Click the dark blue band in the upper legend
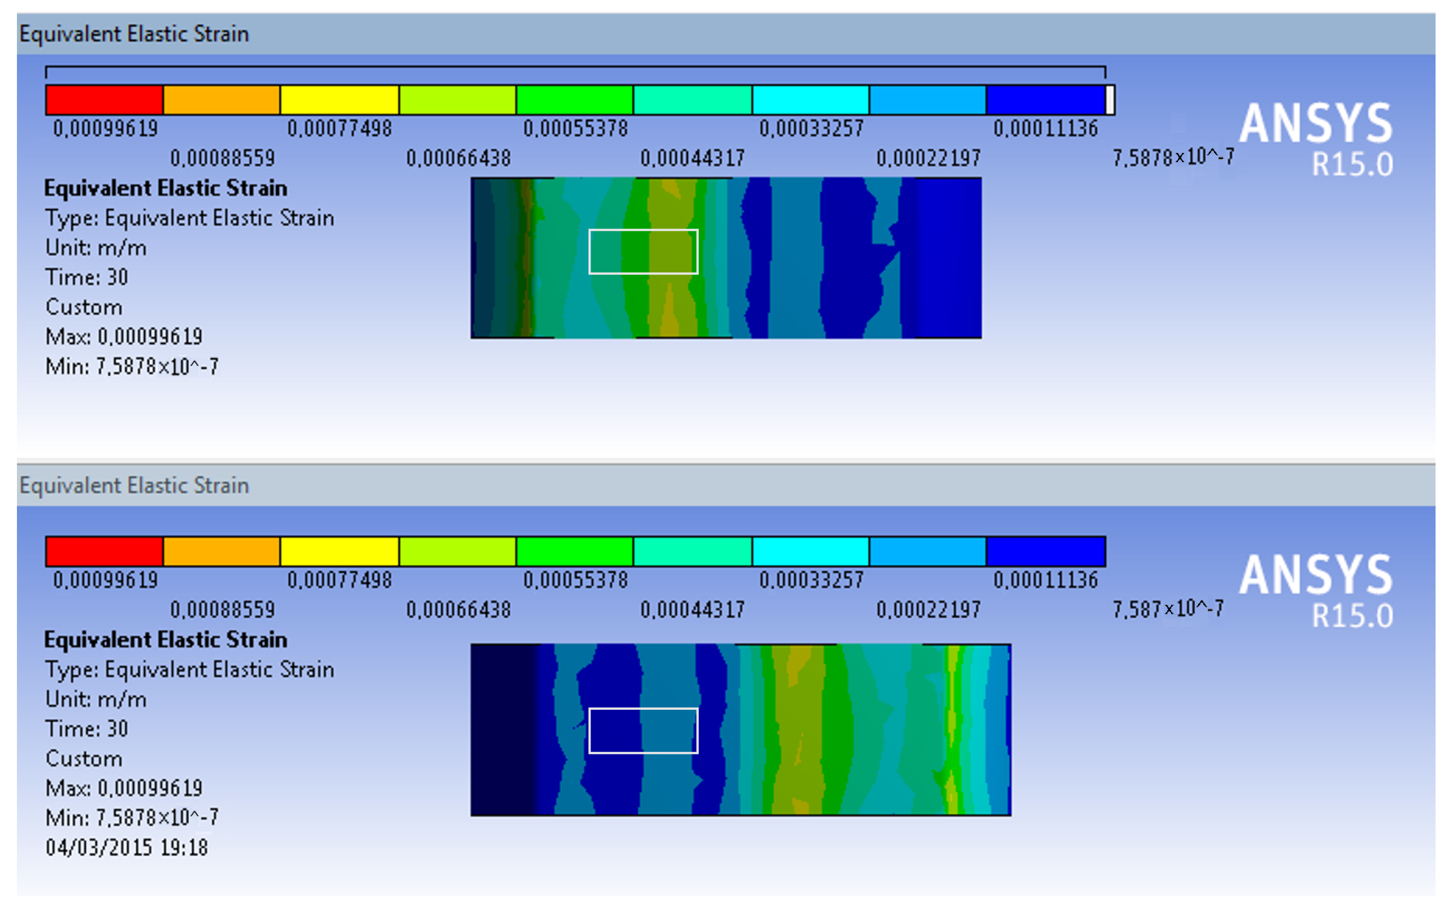 [1046, 100]
